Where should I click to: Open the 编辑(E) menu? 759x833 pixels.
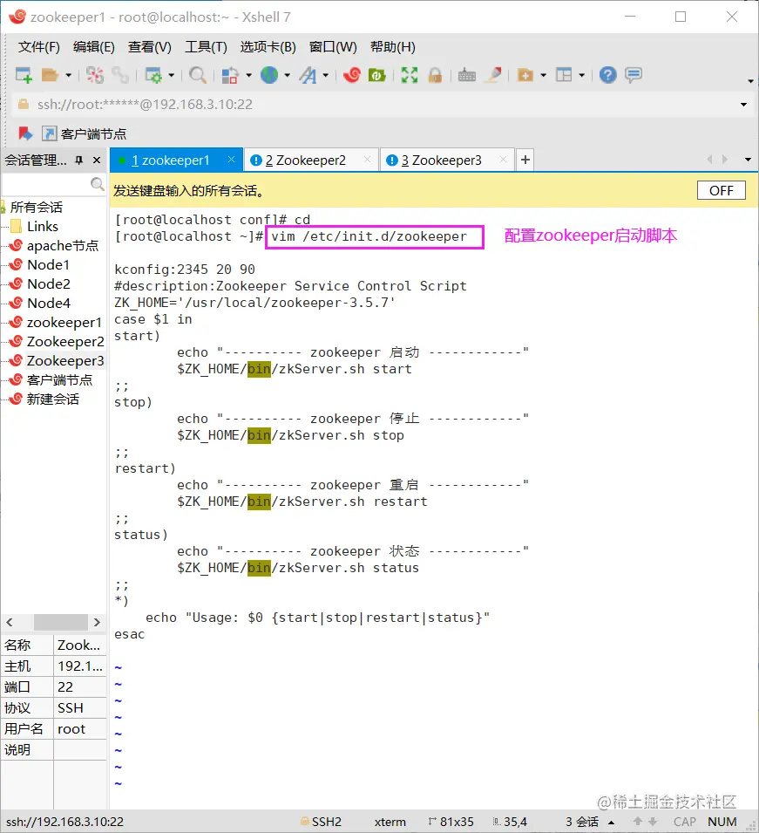(94, 47)
